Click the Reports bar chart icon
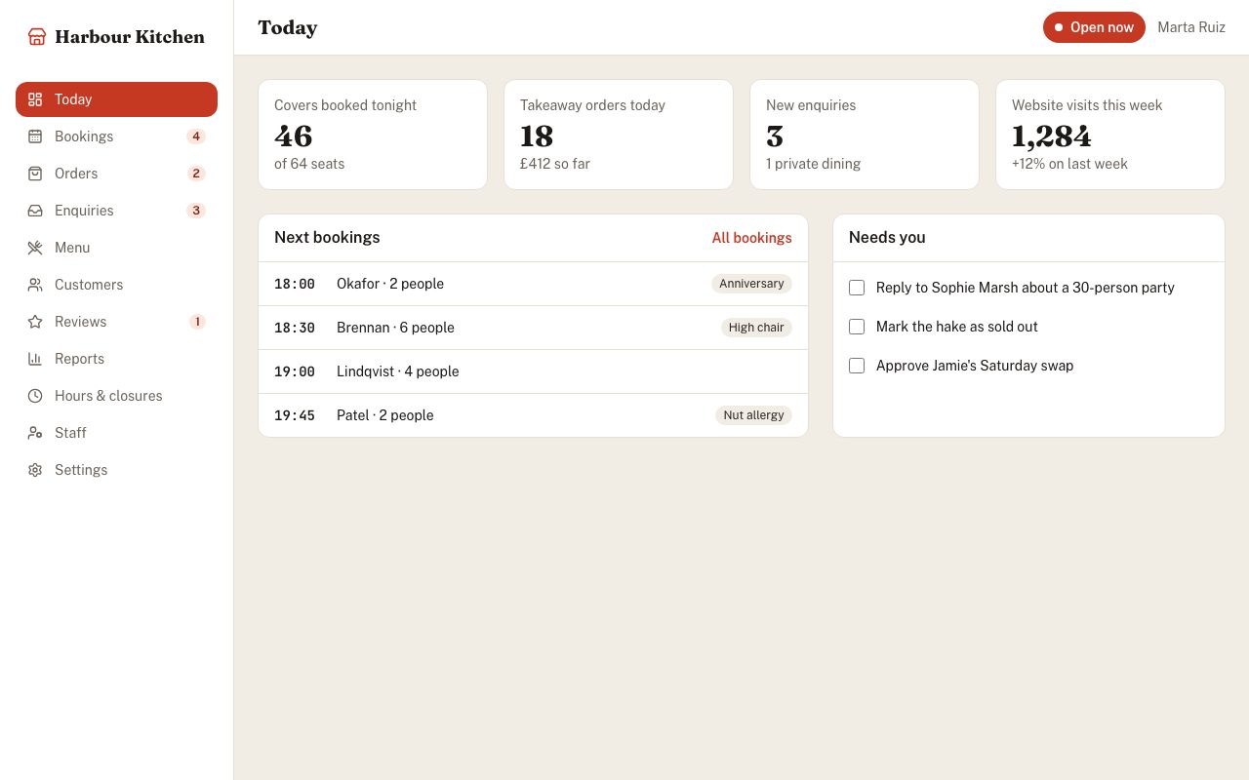Viewport: 1249px width, 780px height. [x=35, y=359]
